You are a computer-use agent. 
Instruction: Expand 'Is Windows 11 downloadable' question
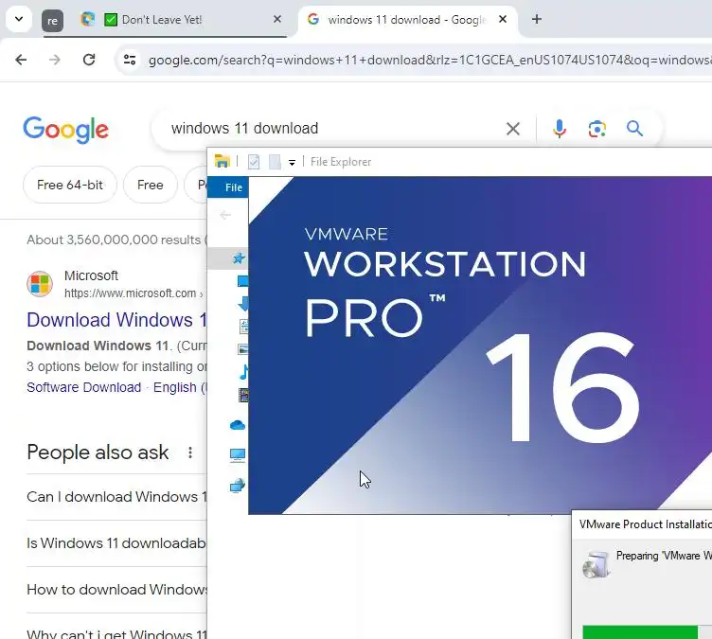(116, 543)
